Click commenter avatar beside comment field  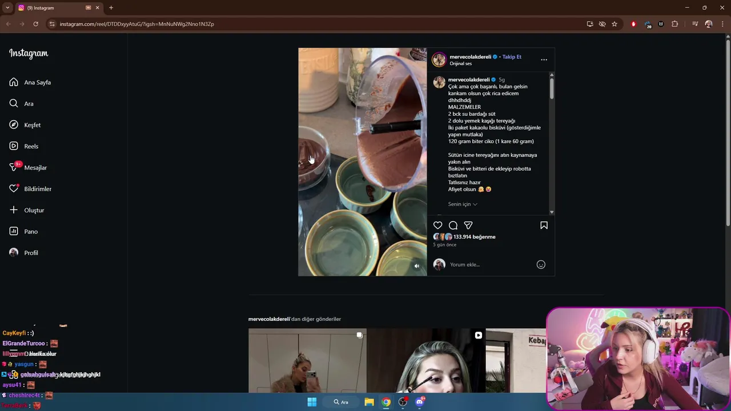click(x=439, y=264)
